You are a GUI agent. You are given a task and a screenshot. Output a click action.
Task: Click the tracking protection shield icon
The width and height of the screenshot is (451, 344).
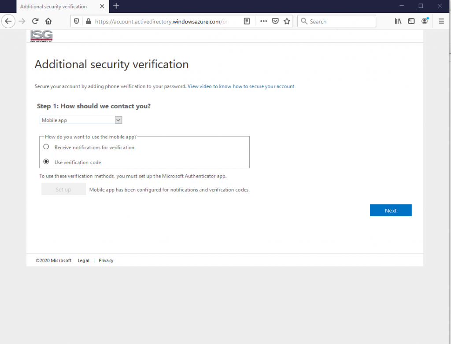[x=76, y=21]
